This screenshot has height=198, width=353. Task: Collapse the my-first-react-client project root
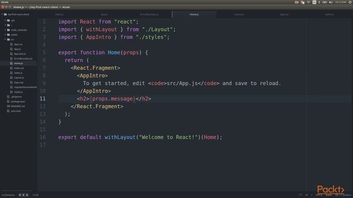pyautogui.click(x=2, y=14)
